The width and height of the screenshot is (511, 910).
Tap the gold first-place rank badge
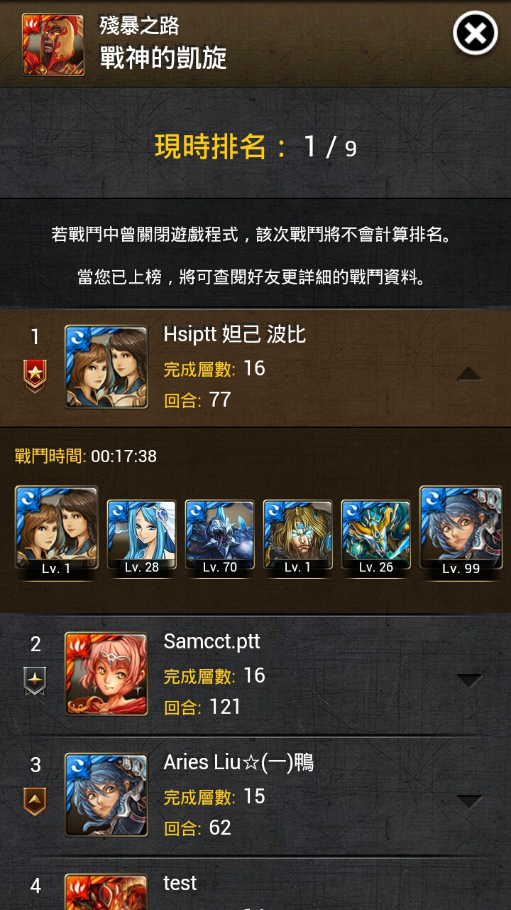pyautogui.click(x=35, y=376)
